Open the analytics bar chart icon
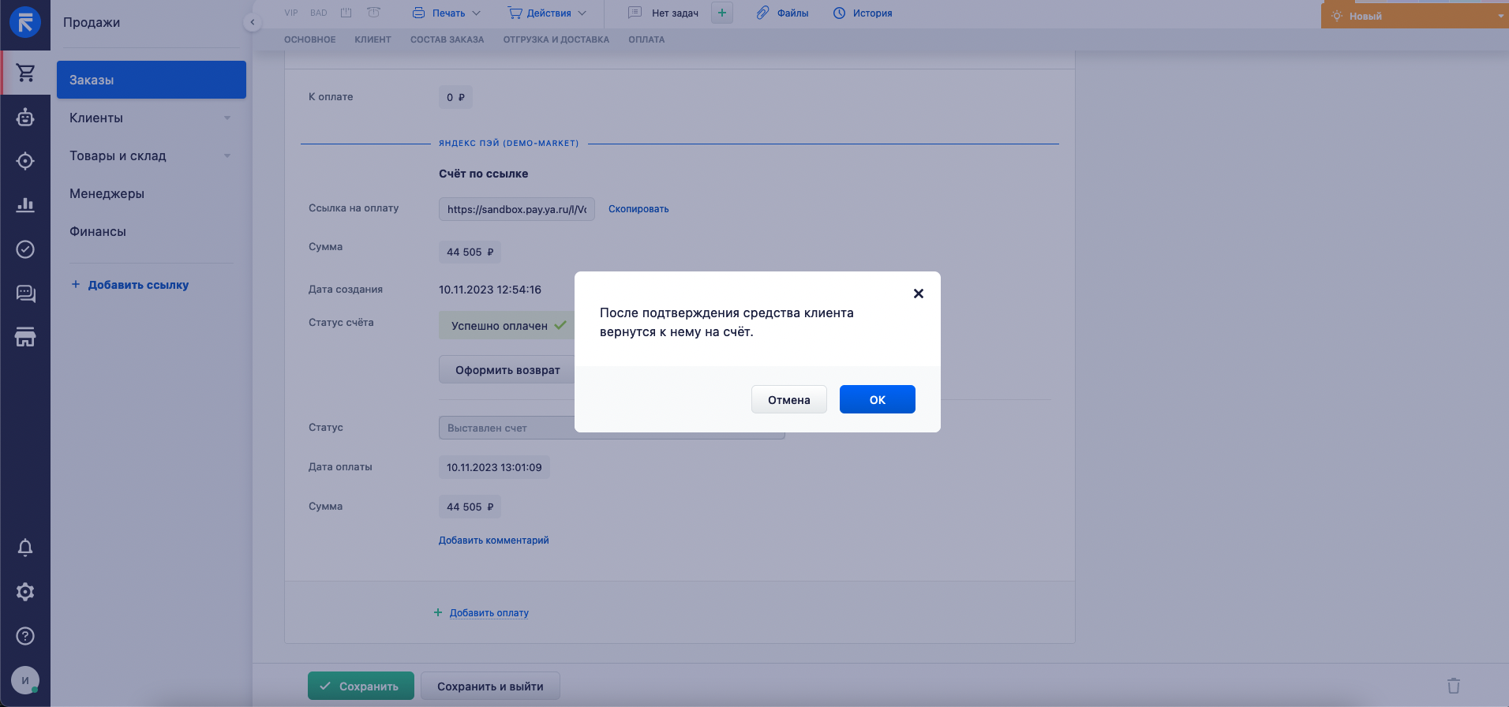 (x=25, y=205)
